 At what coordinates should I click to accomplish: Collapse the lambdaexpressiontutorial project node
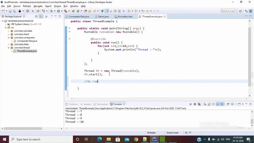(x=3, y=21)
